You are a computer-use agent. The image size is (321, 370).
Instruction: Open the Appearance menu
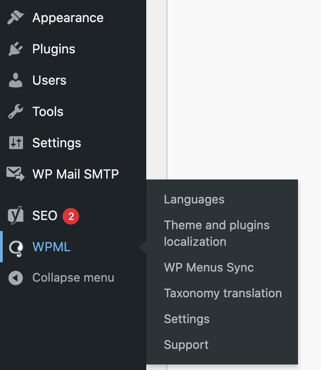[x=68, y=18]
